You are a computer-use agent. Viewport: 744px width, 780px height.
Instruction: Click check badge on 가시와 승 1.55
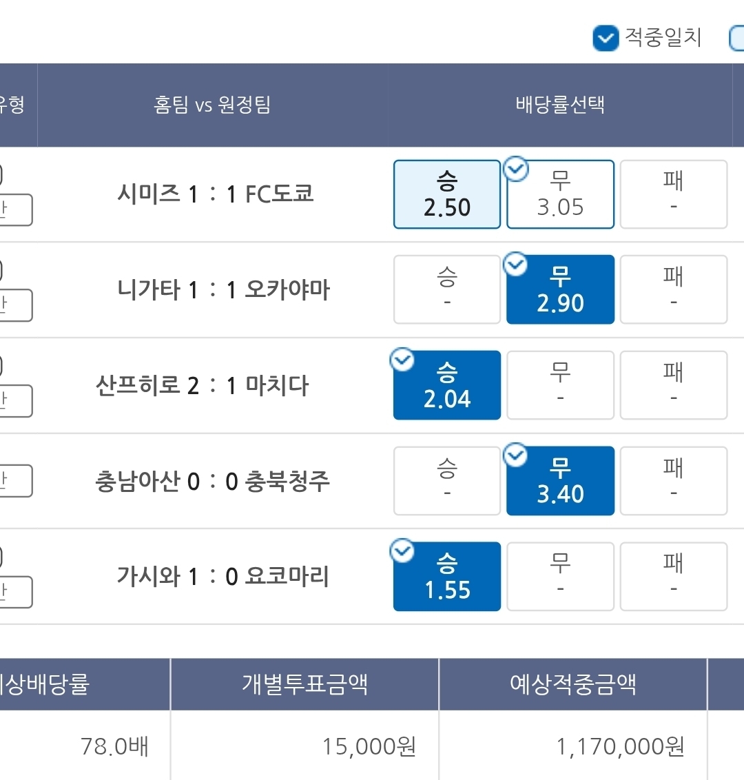[402, 551]
